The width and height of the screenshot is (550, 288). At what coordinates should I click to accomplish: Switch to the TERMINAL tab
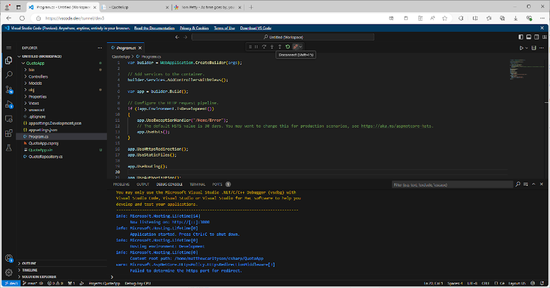pos(197,184)
